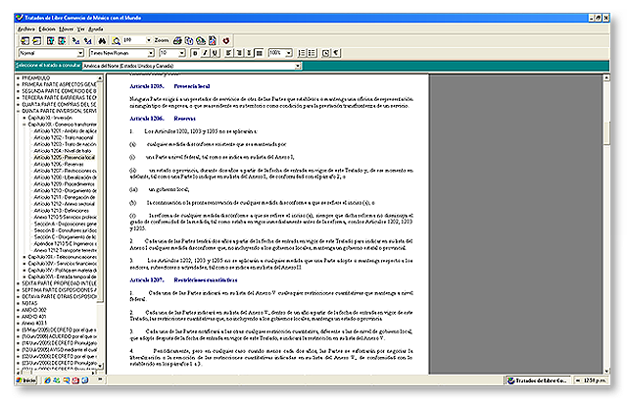Collapse the QUINTA PARTE tree node
627x405 pixels.
click(18, 111)
